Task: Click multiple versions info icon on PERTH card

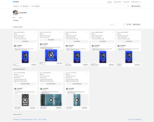Action: coord(25,39)
